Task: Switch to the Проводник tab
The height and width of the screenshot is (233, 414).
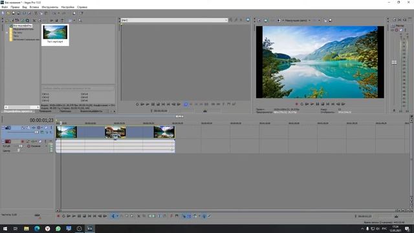Action: point(45,111)
